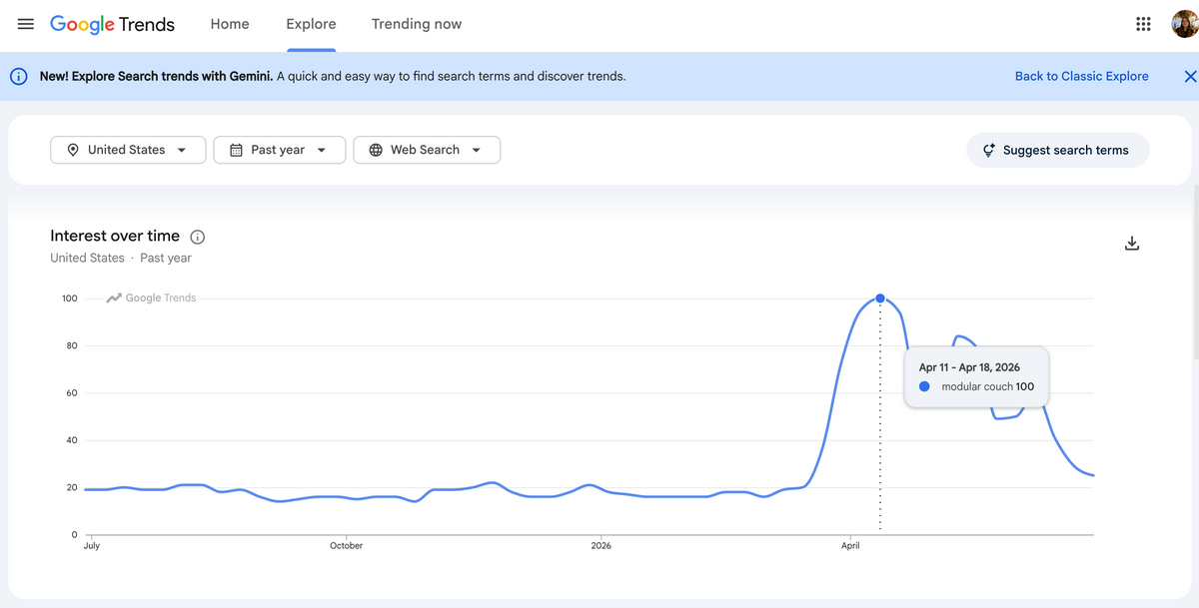Click the 2026 axis label

[600, 545]
